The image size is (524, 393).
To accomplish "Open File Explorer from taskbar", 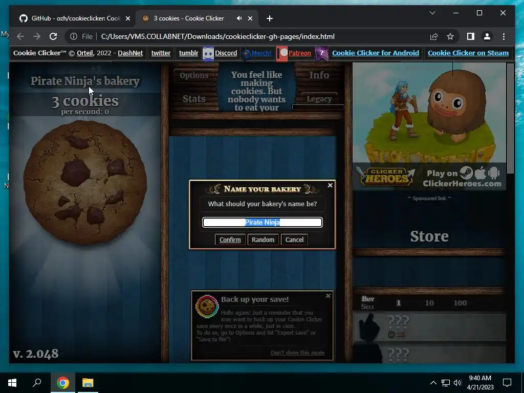I will (88, 383).
